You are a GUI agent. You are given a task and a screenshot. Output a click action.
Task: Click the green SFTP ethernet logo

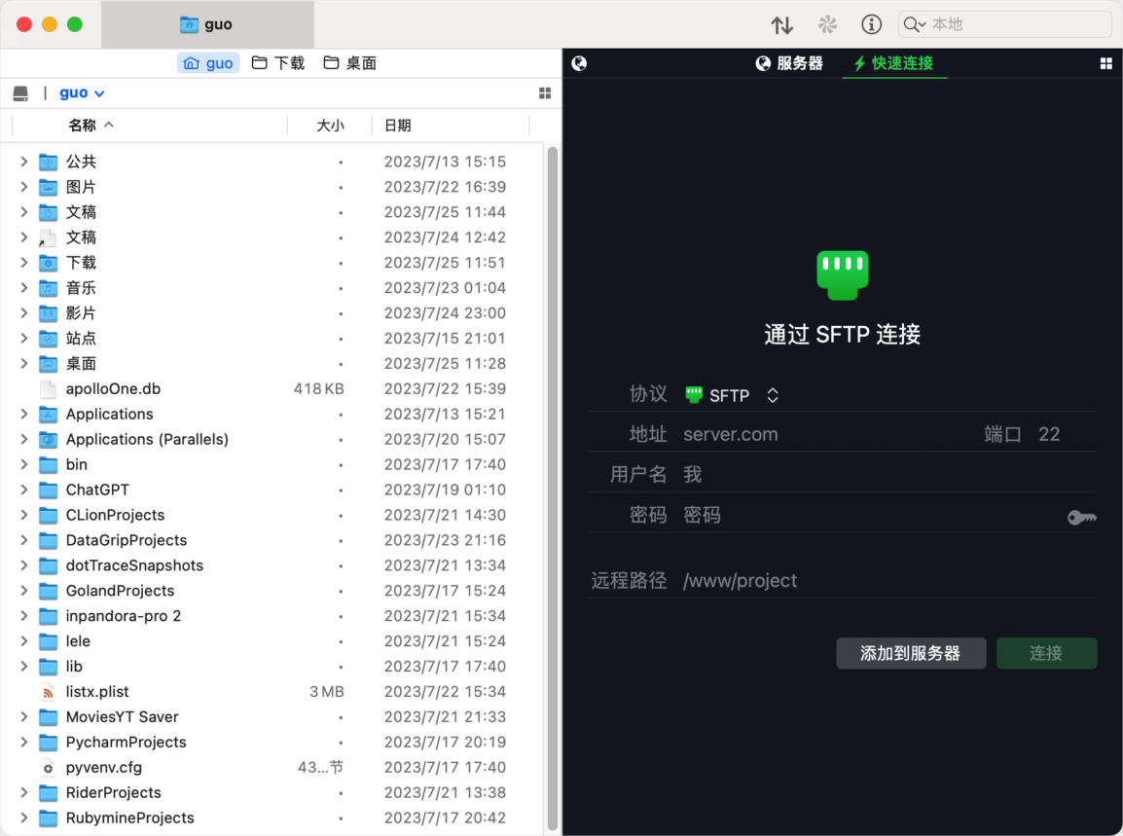(x=843, y=274)
